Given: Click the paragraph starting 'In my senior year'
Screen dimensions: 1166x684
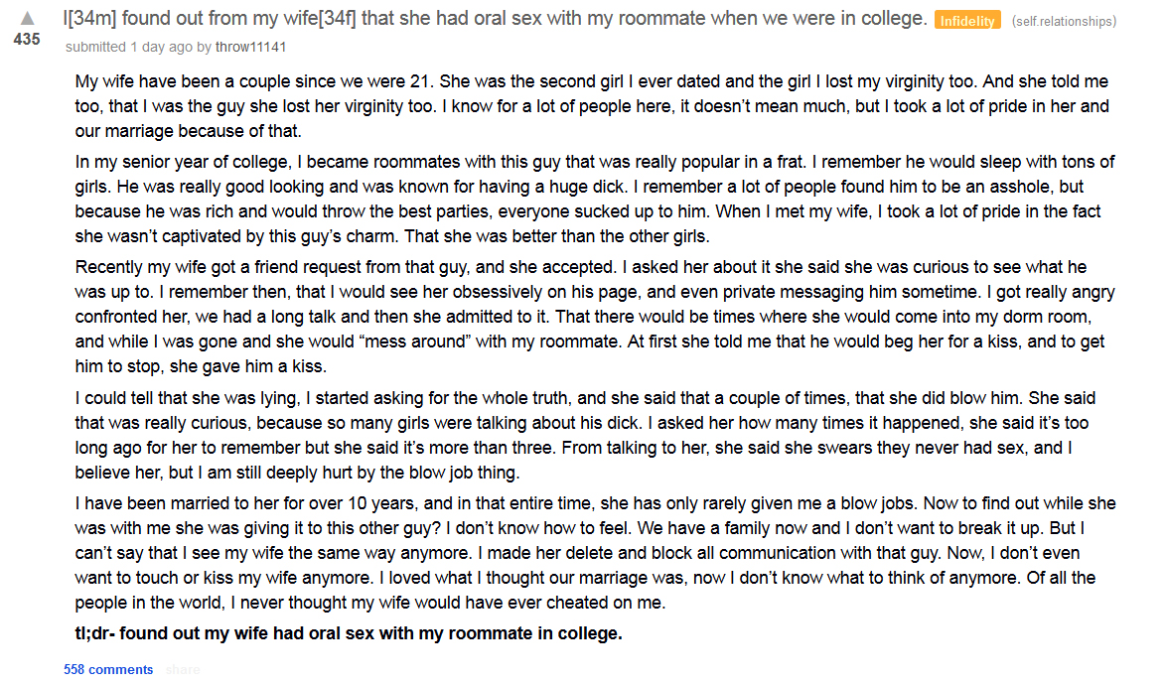Looking at the screenshot, I should point(595,199).
